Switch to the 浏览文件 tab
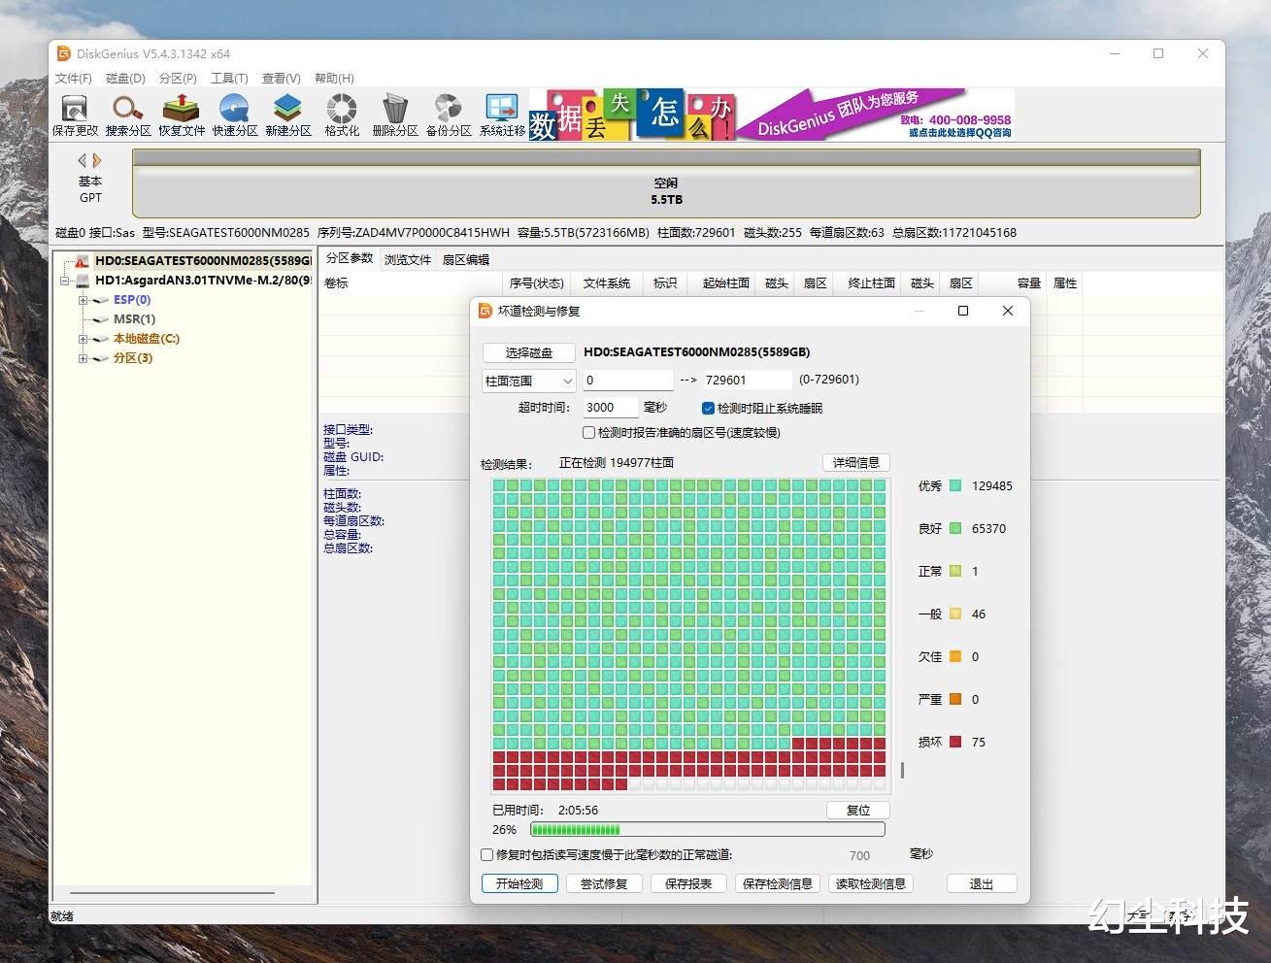 [407, 260]
